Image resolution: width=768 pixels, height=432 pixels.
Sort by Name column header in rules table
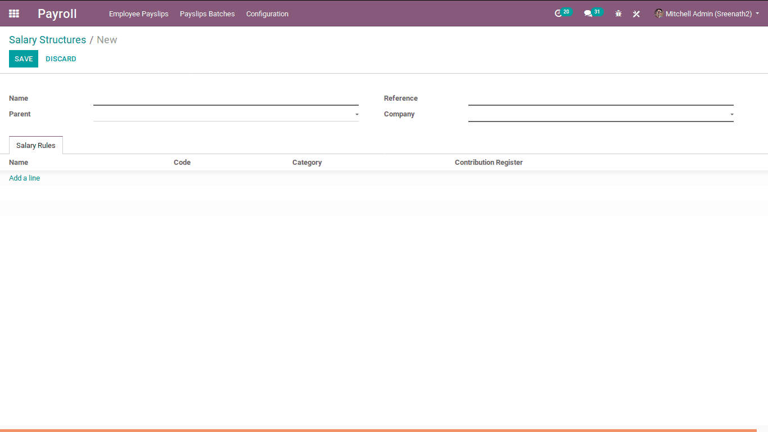coord(19,163)
